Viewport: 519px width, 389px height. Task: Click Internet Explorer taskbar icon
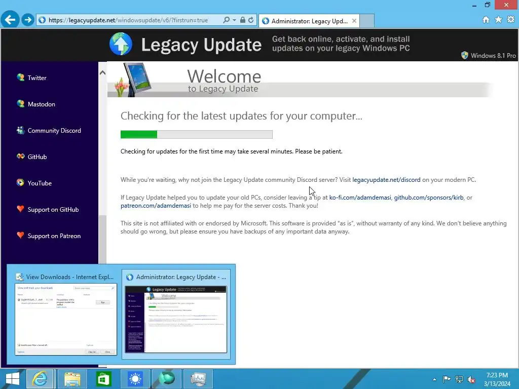40,379
